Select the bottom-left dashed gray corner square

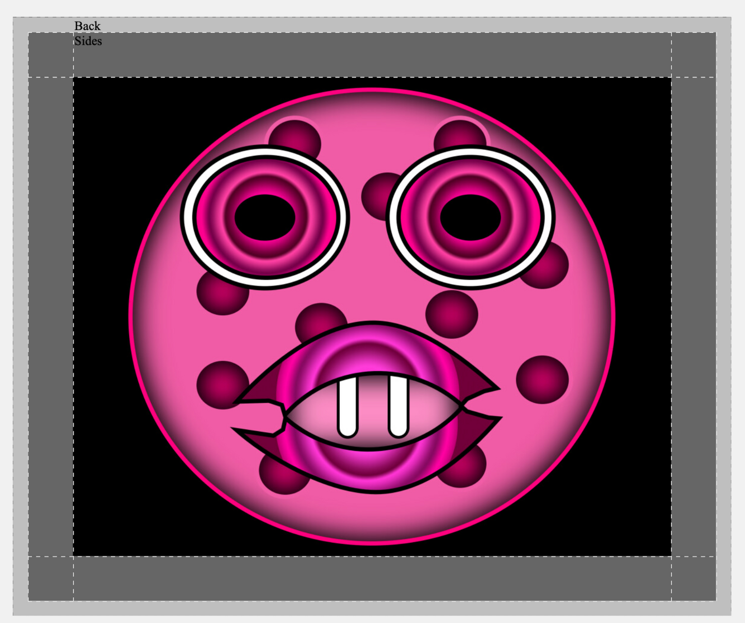coord(51,579)
